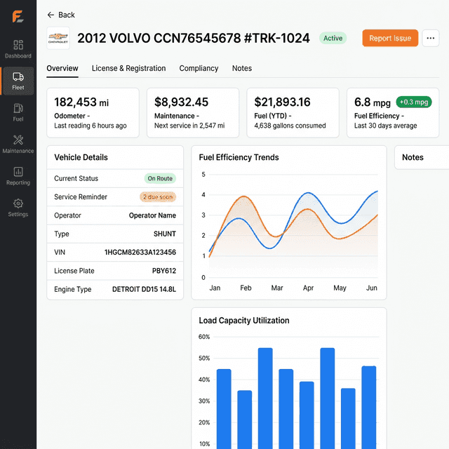Click the 6.8 mpg efficiency value
This screenshot has height=449, width=449.
[x=373, y=102]
